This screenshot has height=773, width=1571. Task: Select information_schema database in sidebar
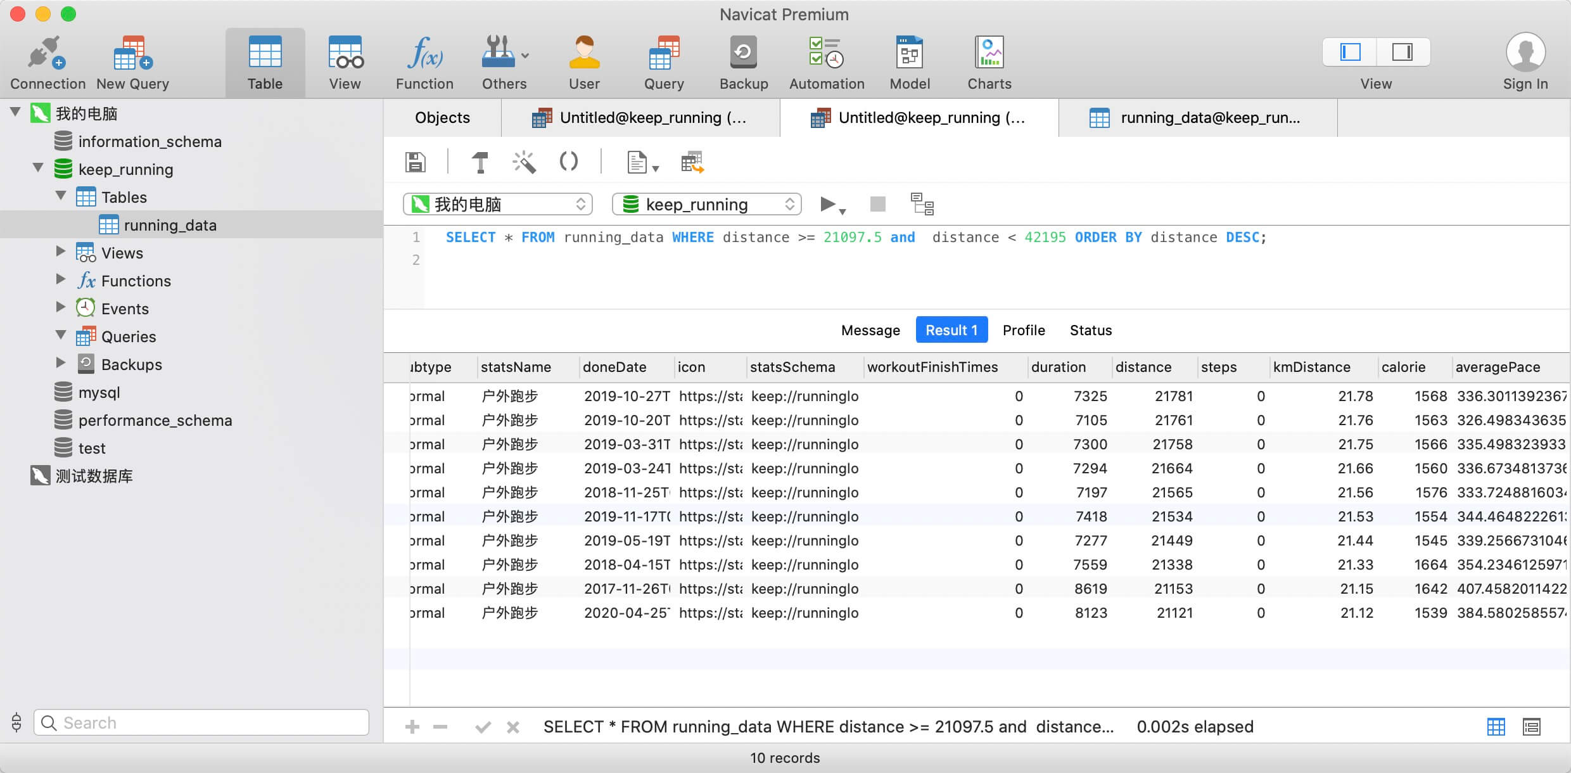click(x=149, y=141)
